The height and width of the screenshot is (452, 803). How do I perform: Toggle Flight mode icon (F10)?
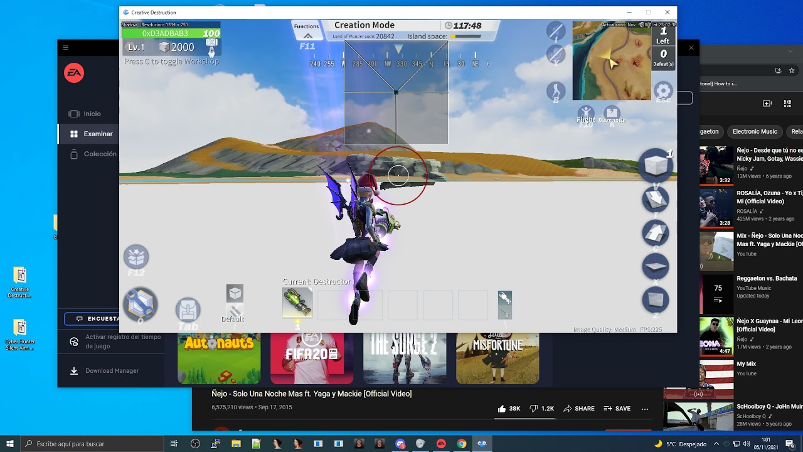point(586,114)
